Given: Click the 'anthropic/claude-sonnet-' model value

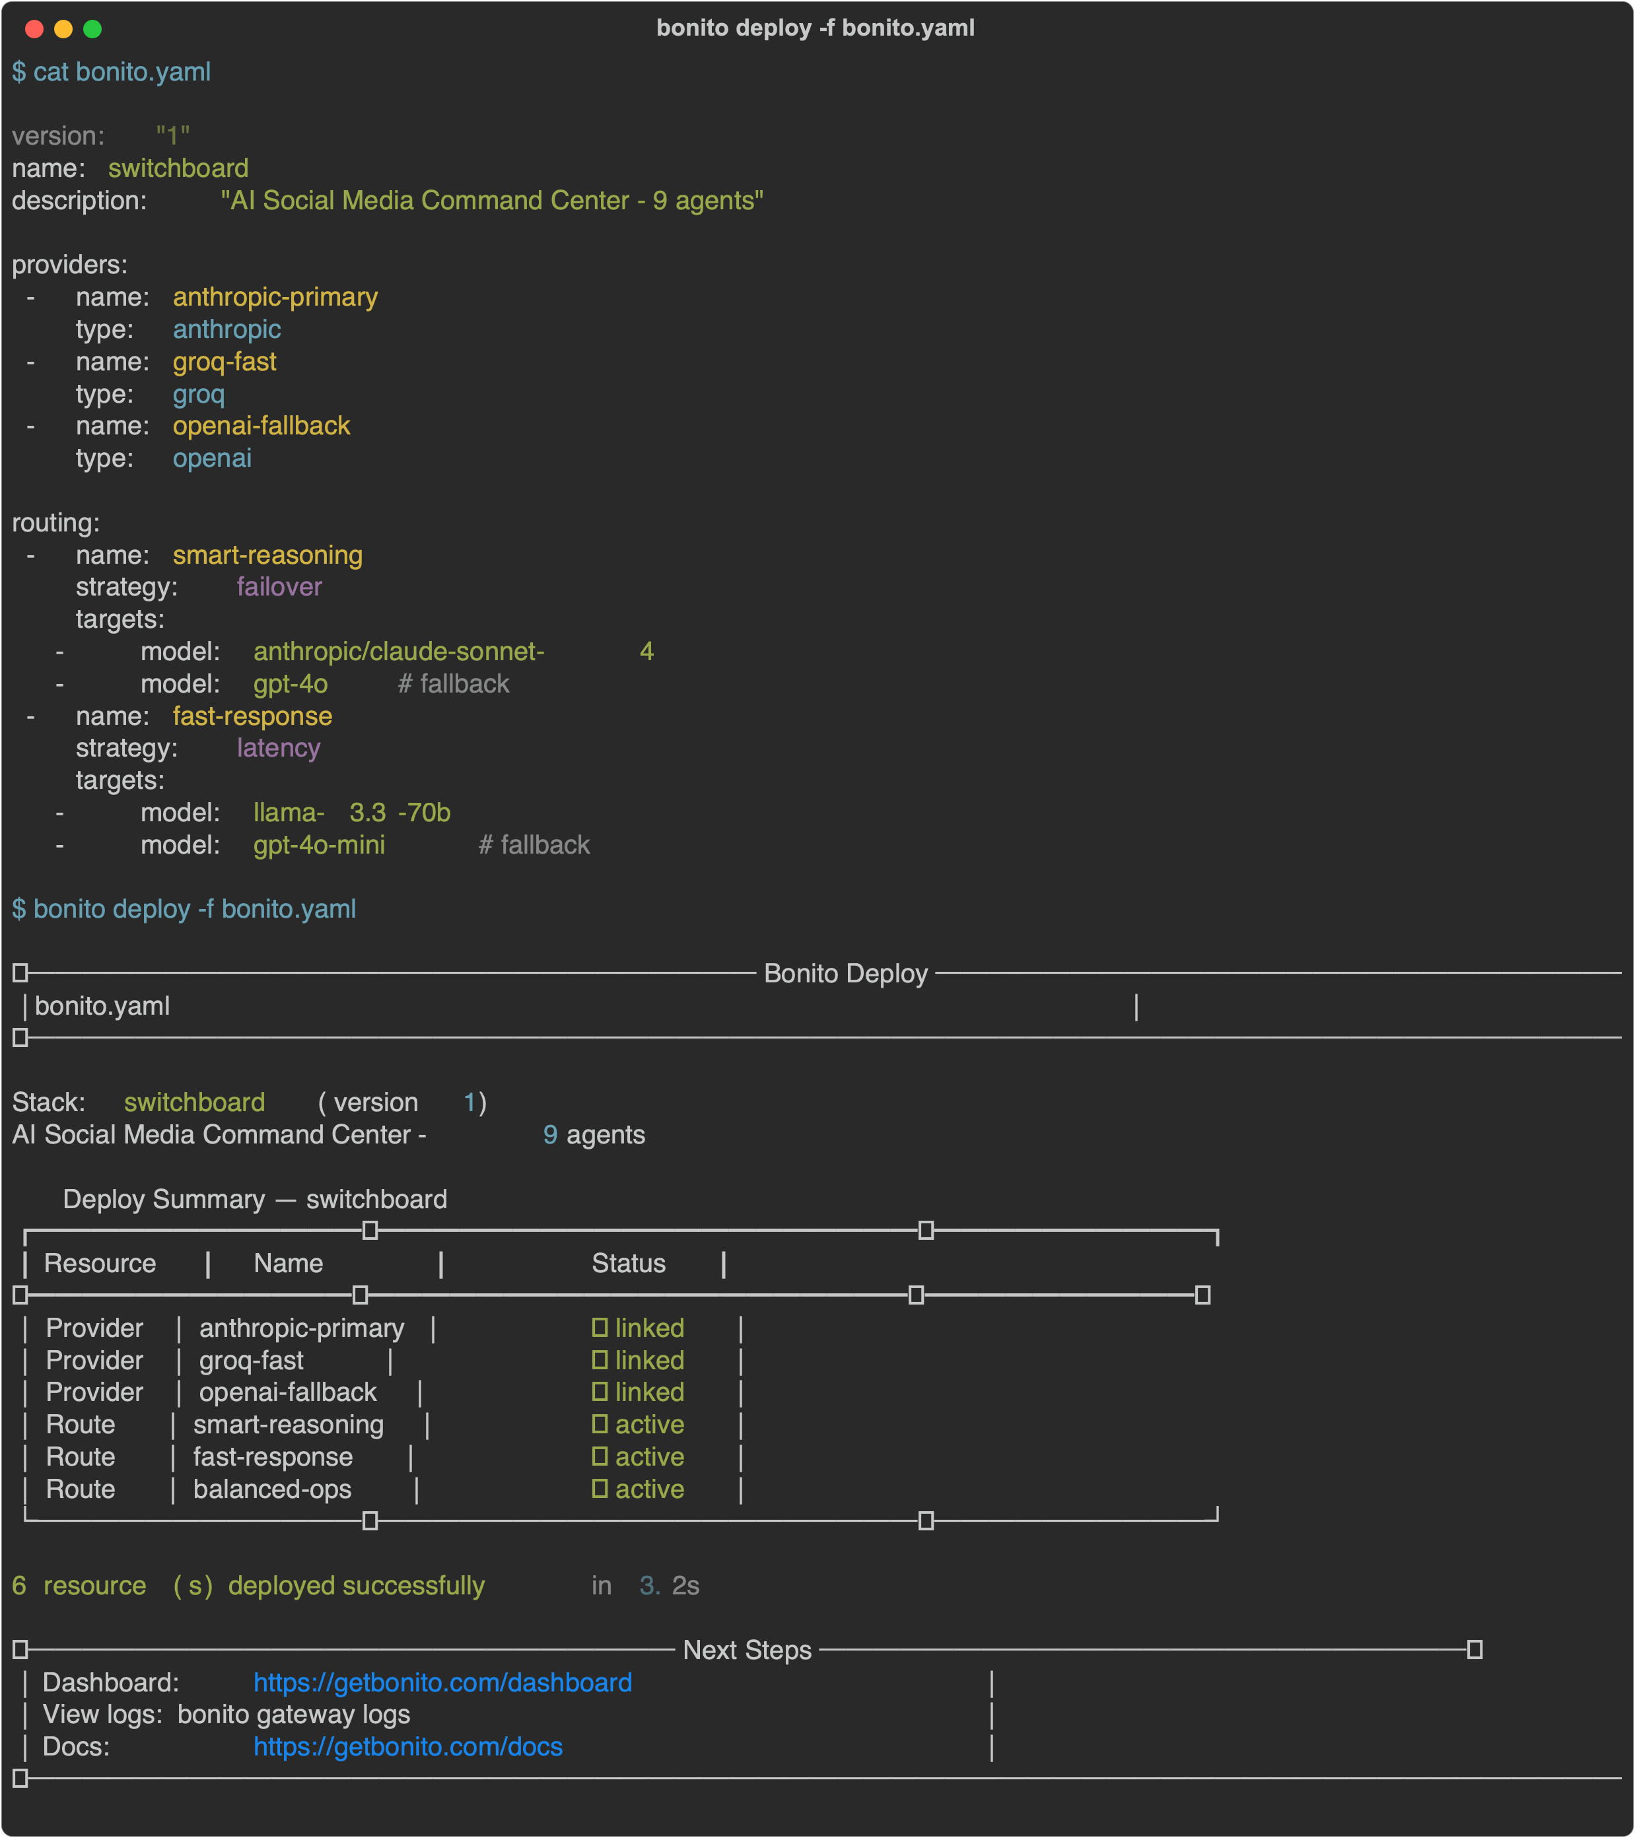Looking at the screenshot, I should click(x=400, y=652).
